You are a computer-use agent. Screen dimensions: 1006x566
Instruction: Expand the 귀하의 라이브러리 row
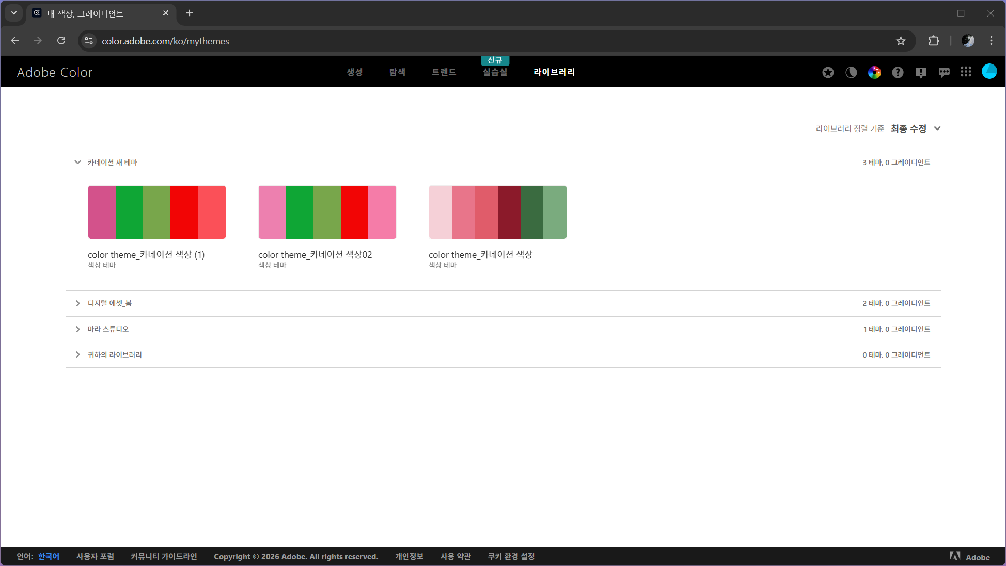pos(77,354)
